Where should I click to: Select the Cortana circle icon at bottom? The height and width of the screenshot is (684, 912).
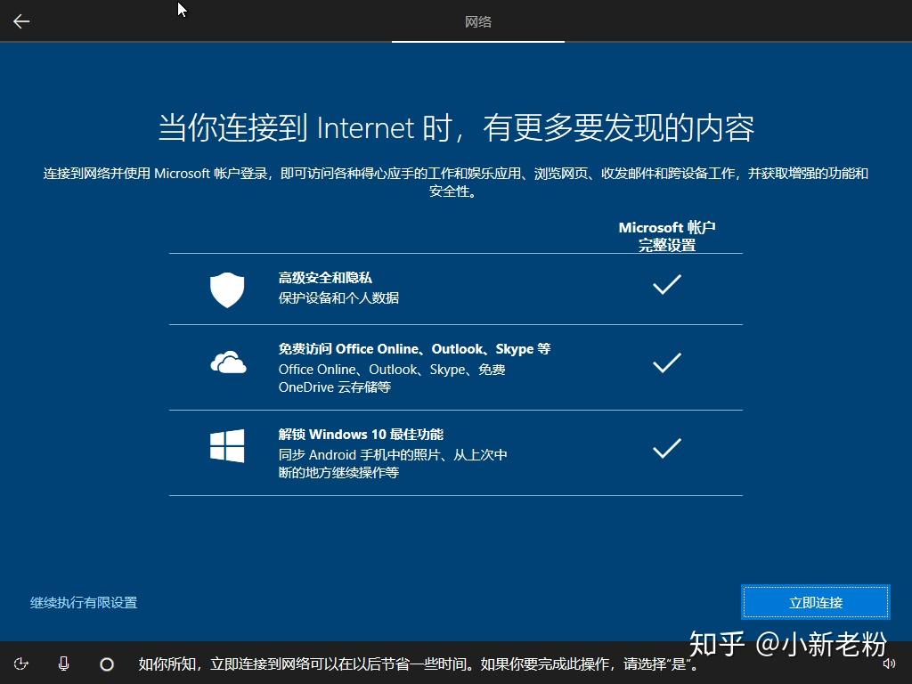[x=107, y=664]
